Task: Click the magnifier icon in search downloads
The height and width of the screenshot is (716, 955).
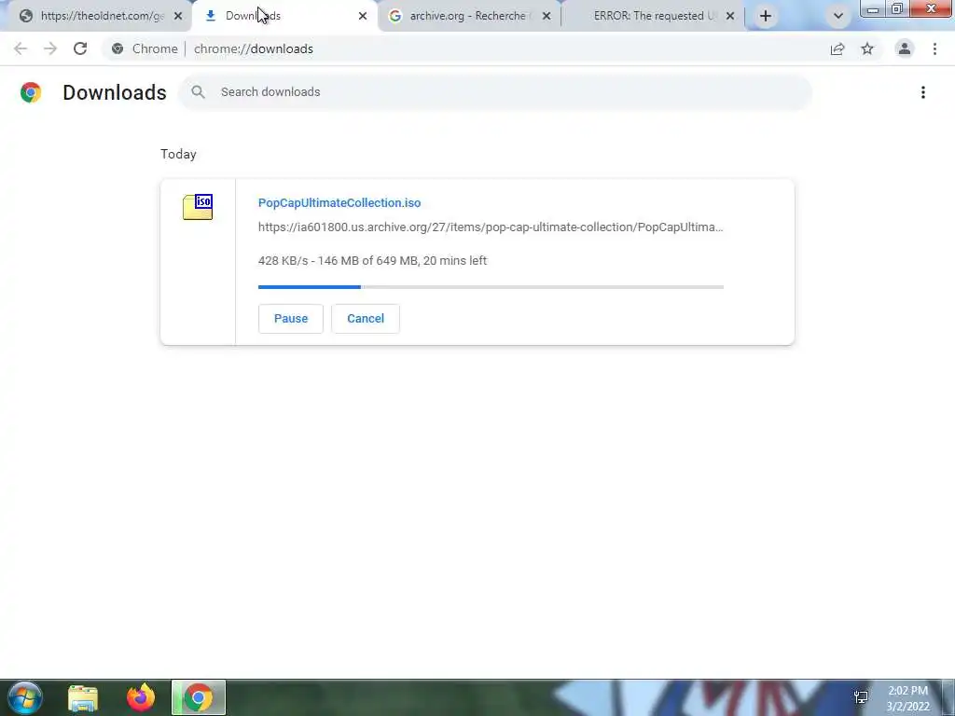Action: (198, 92)
